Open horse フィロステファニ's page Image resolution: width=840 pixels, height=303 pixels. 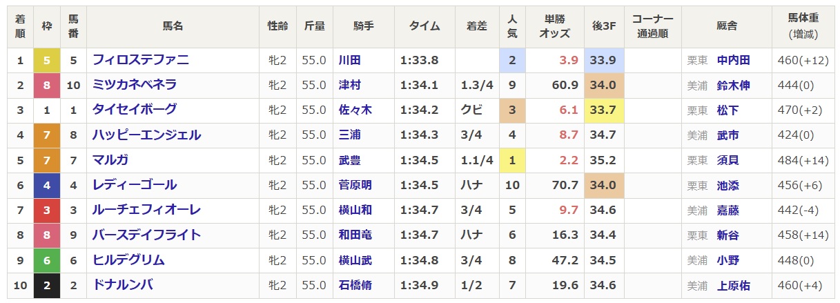tap(141, 60)
